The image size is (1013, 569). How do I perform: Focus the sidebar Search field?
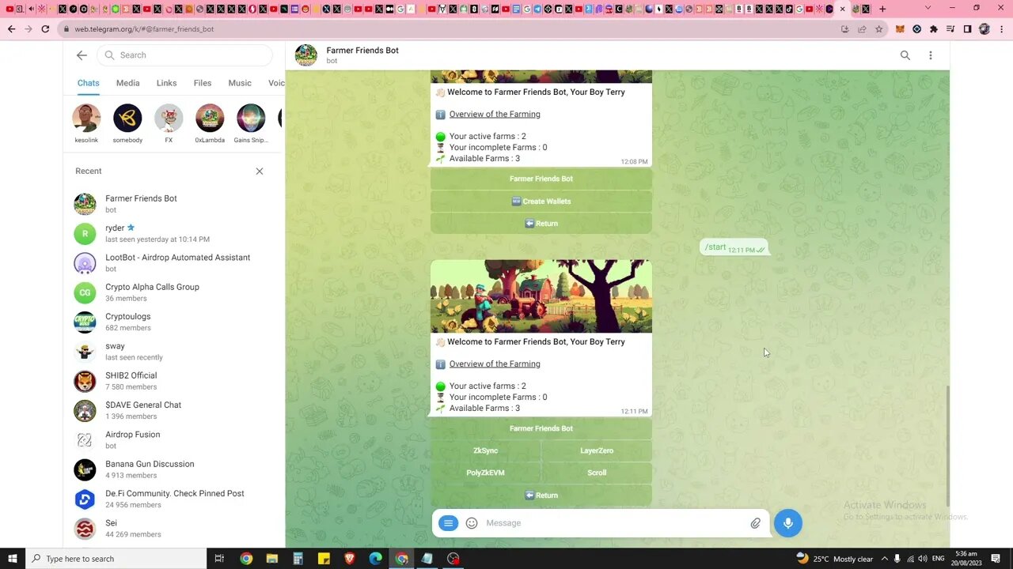tap(185, 55)
